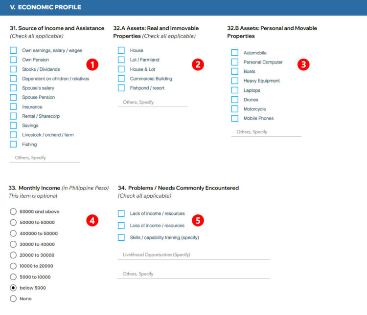Tick the Motorcycle checkbox
367x315 pixels.
(x=235, y=109)
